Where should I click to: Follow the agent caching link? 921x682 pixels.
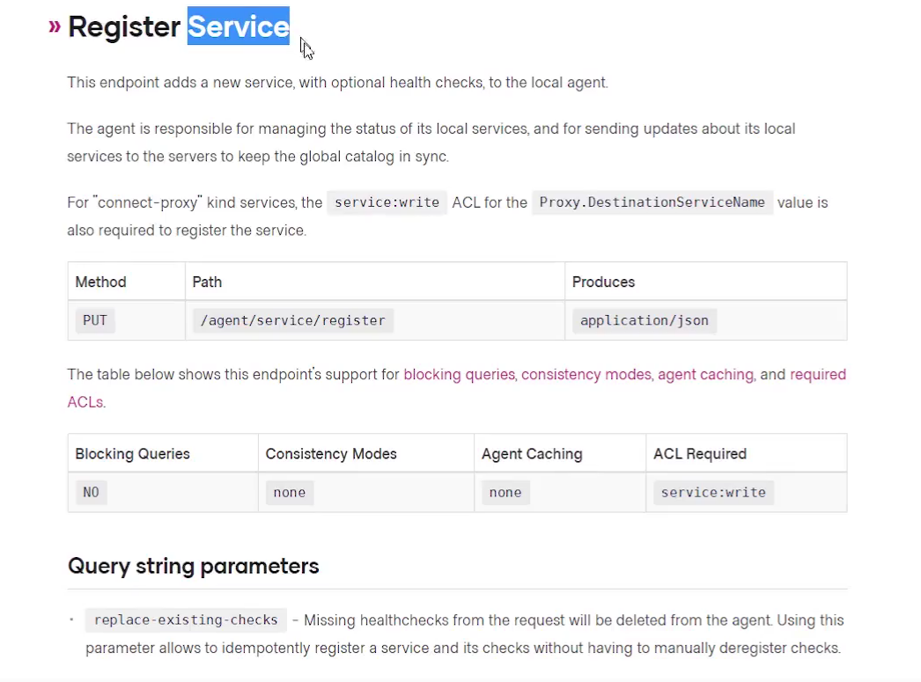705,375
